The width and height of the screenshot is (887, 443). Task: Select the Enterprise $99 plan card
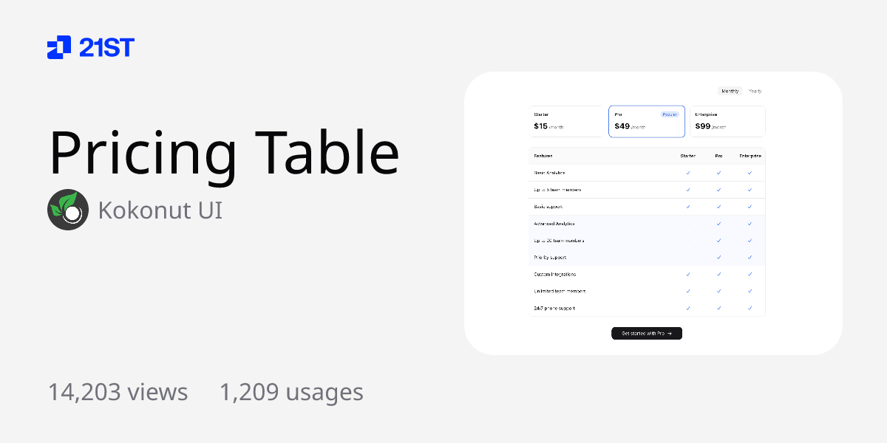tap(728, 121)
